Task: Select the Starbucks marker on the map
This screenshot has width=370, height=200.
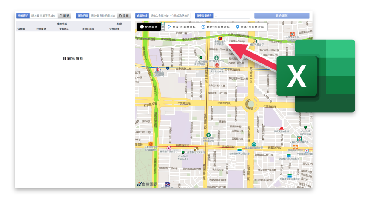Action: click(x=216, y=57)
